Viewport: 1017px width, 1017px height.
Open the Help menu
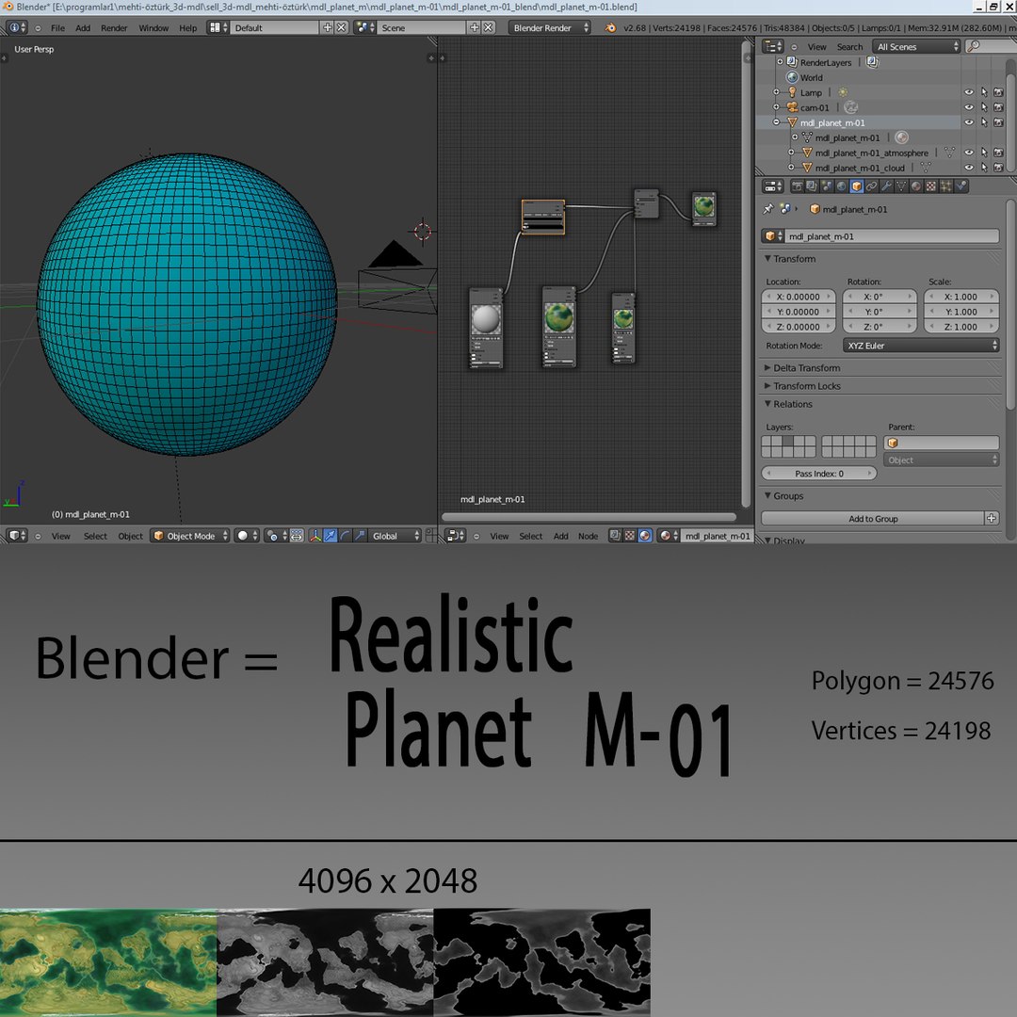188,28
